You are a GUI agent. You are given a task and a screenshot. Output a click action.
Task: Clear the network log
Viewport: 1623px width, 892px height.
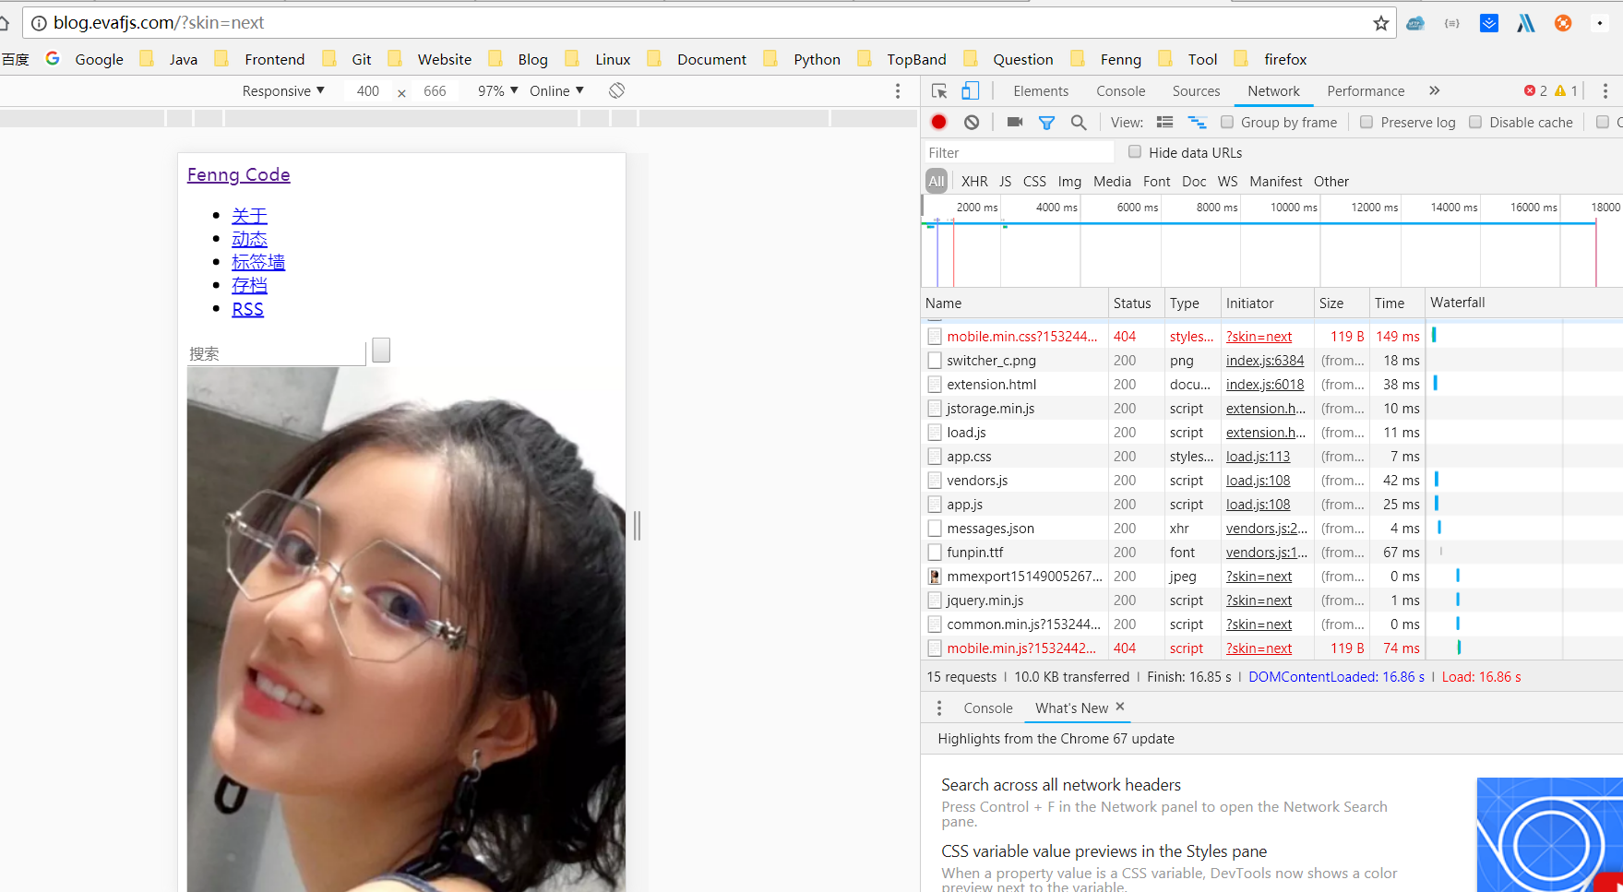pyautogui.click(x=972, y=122)
